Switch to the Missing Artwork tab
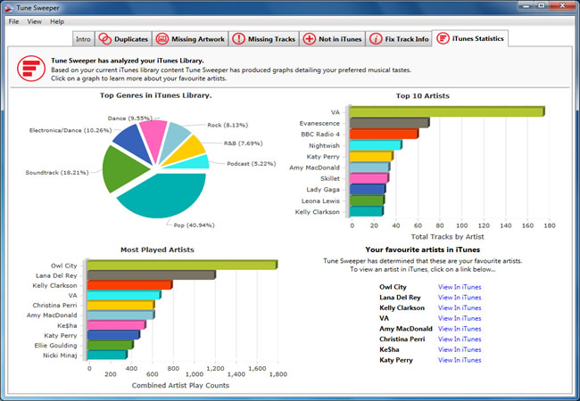The image size is (580, 401). 190,39
